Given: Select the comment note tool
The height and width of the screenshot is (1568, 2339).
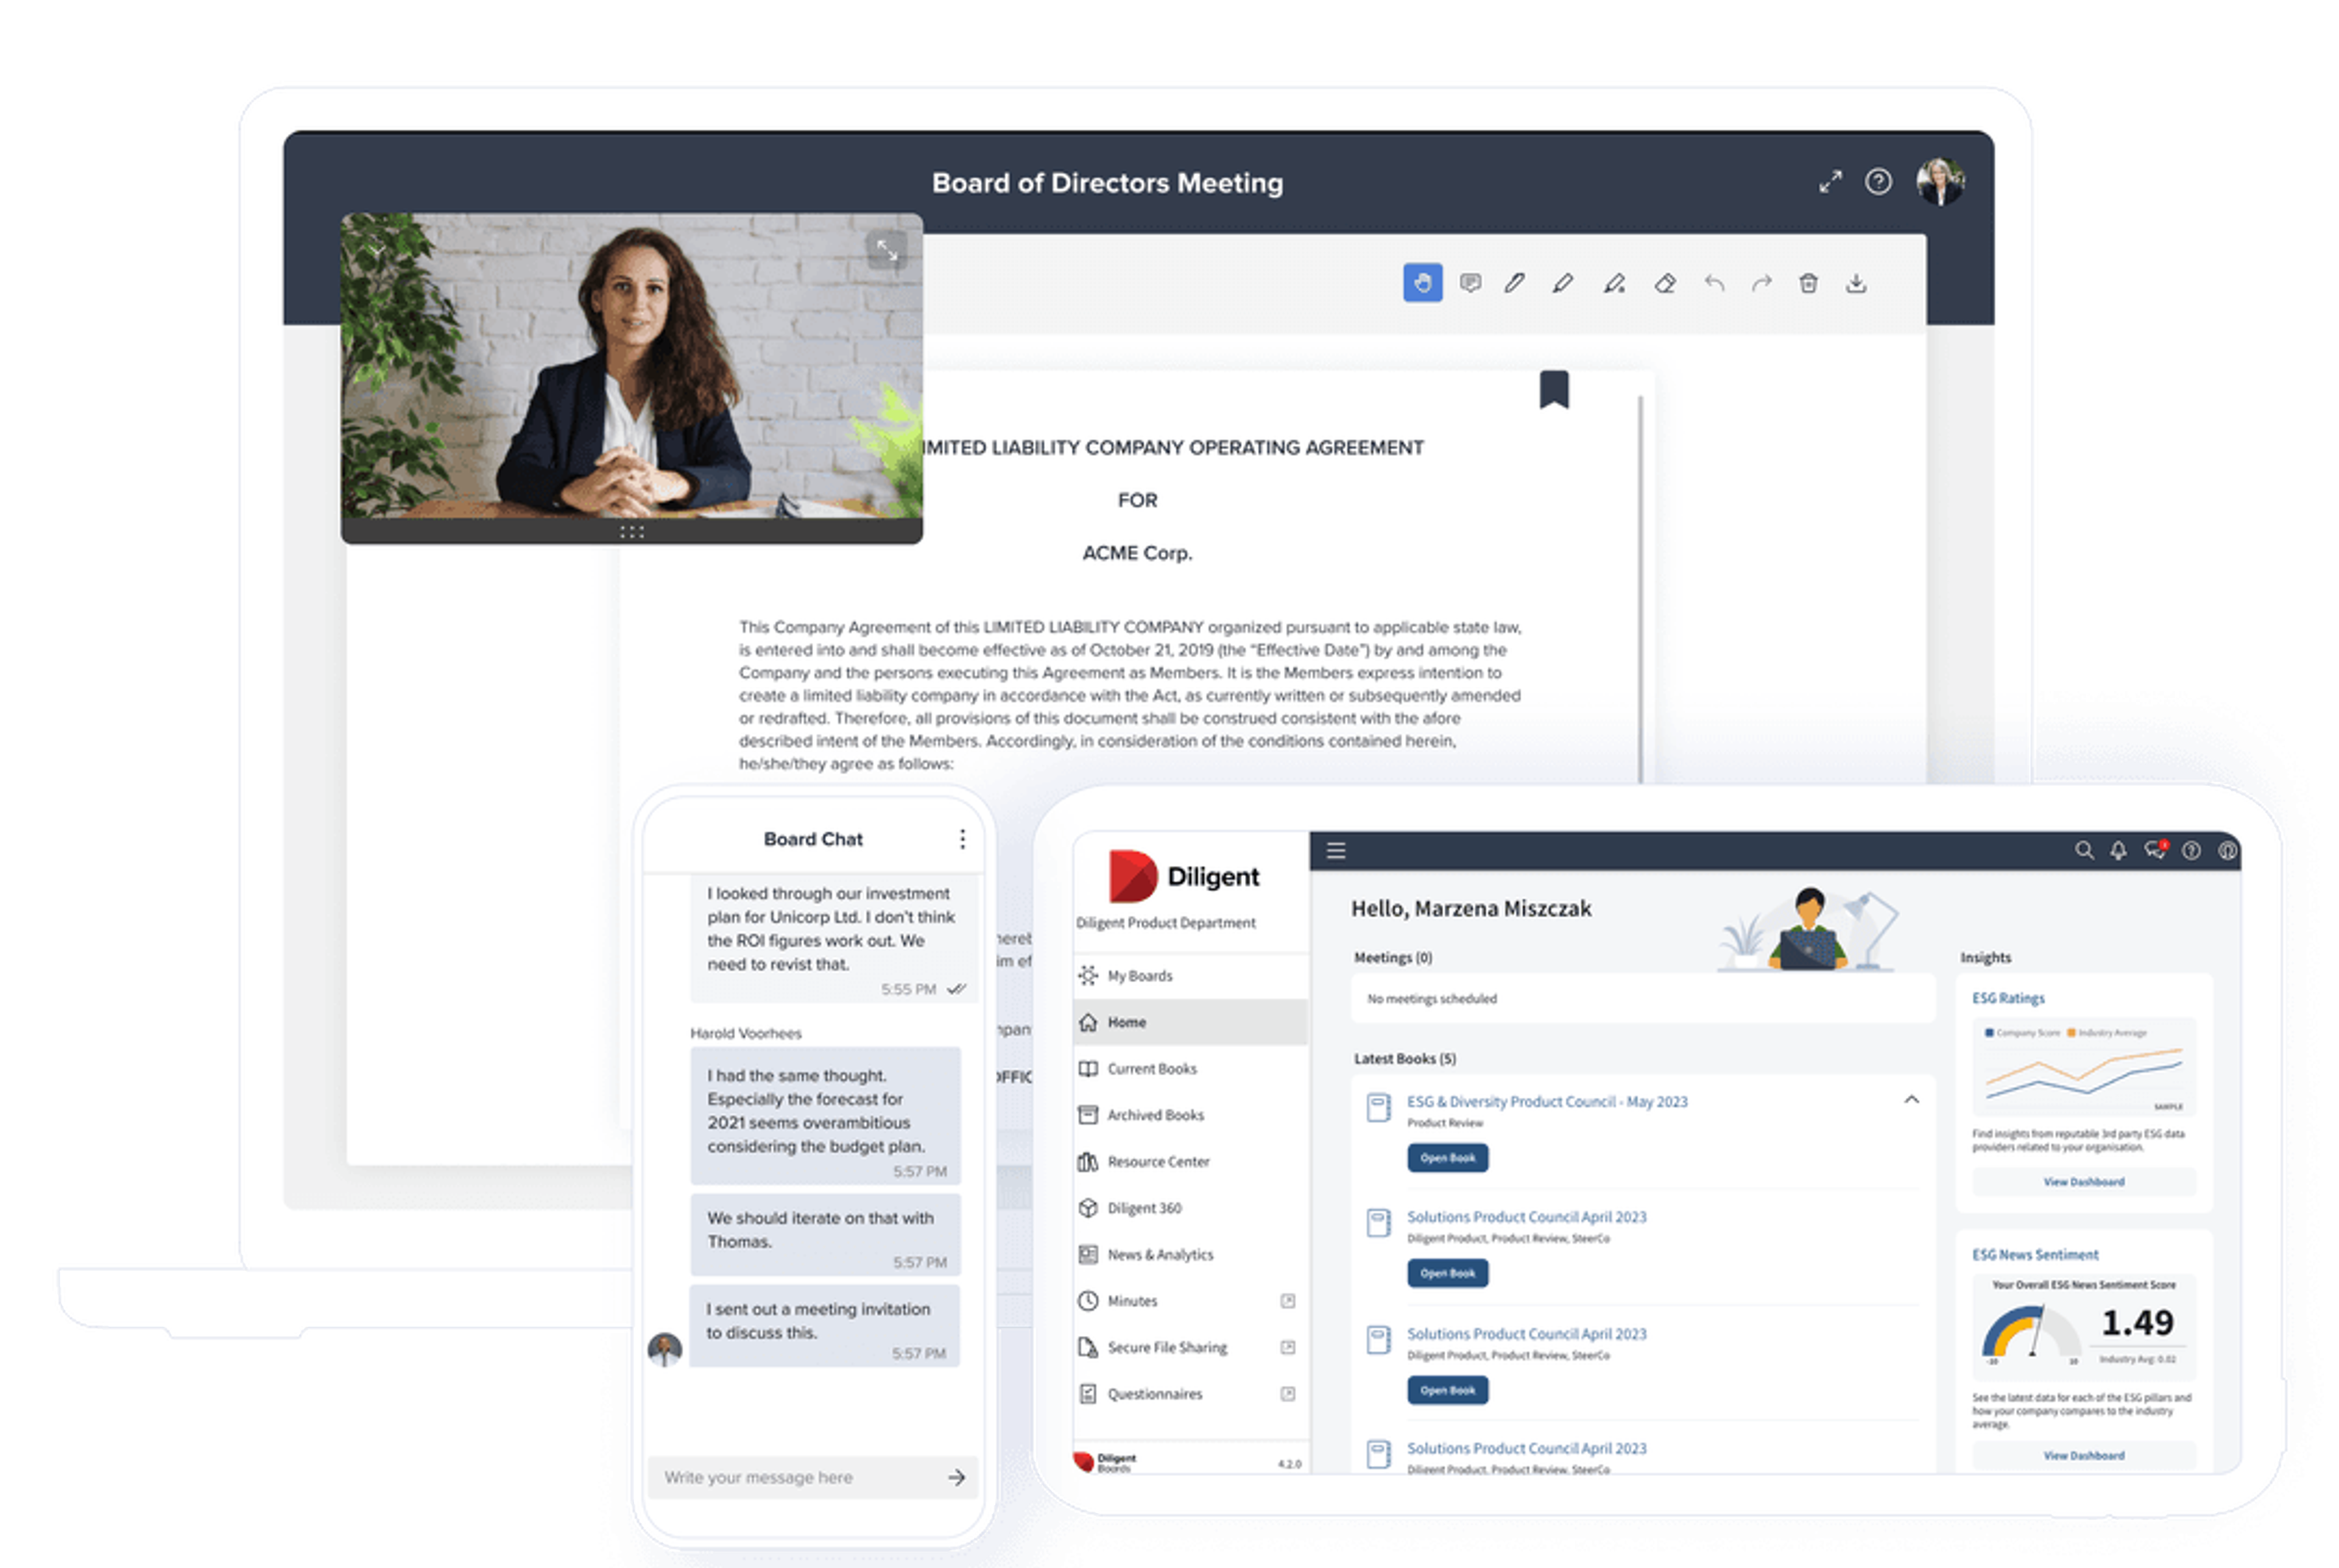Looking at the screenshot, I should pos(1469,283).
